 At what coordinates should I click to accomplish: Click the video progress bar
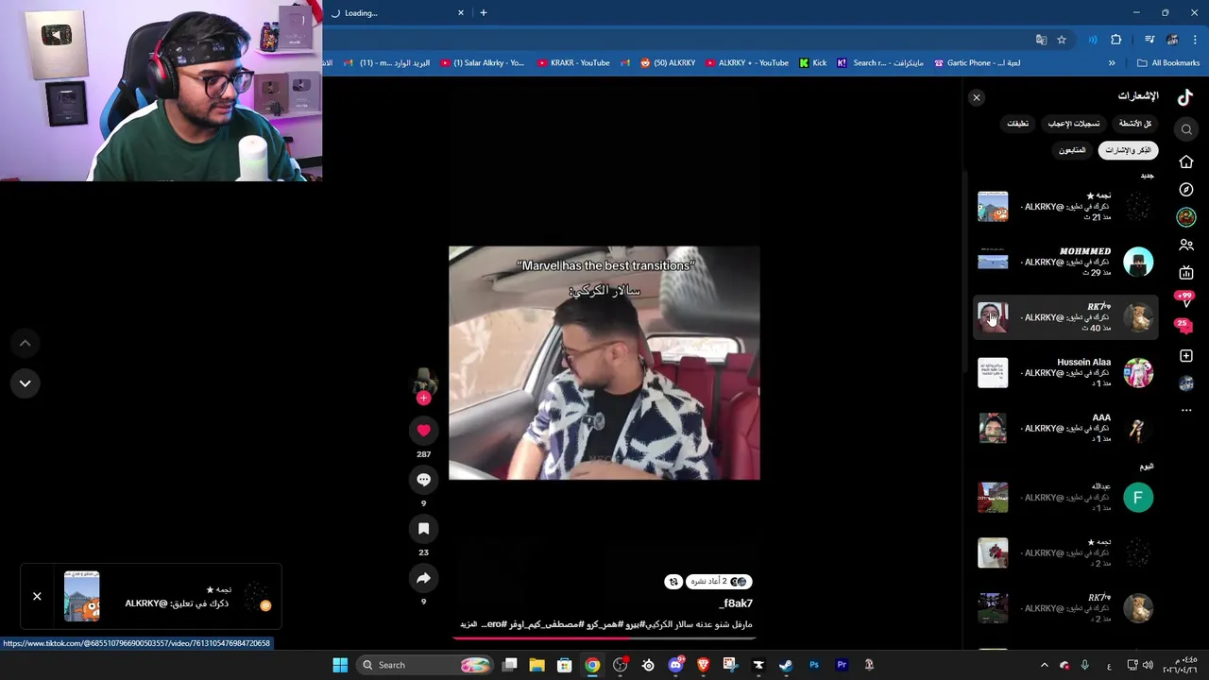604,638
